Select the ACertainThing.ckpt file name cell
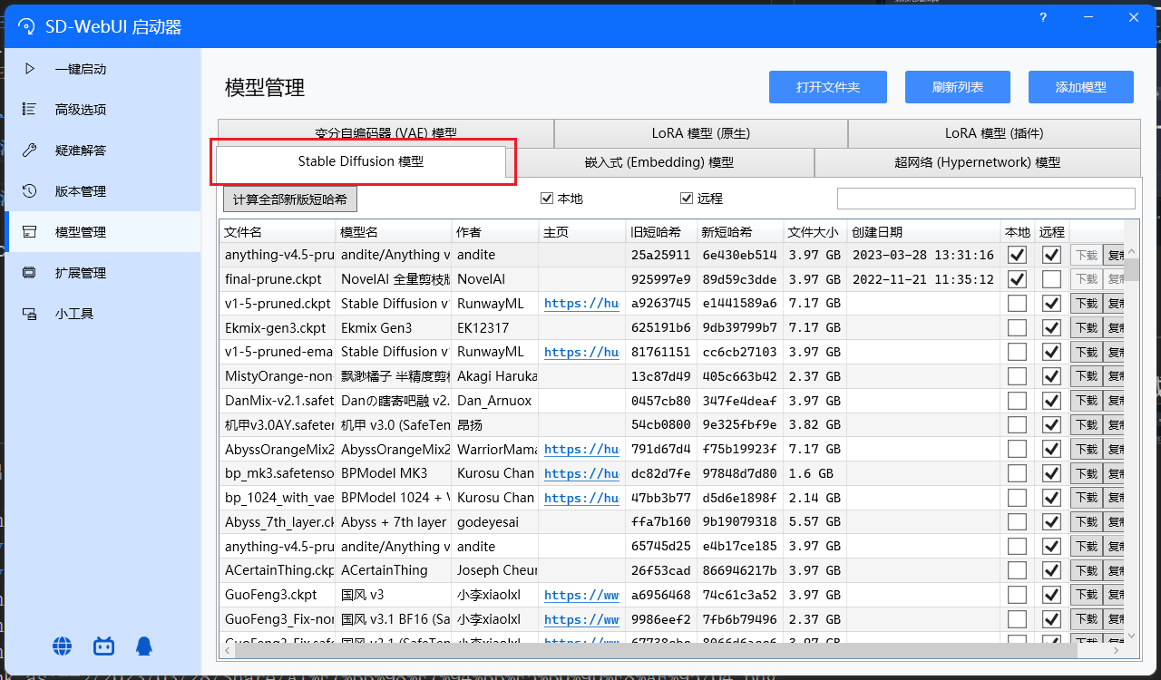 pos(278,570)
